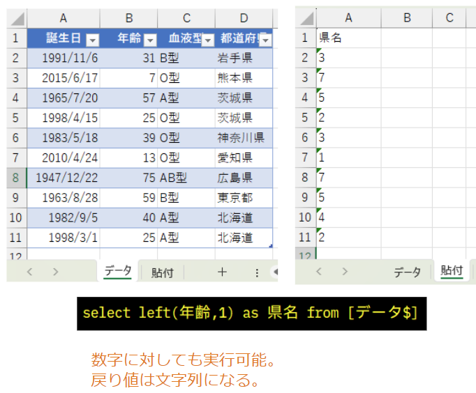Select age cell showing 31
476x393 pixels.
click(128, 58)
